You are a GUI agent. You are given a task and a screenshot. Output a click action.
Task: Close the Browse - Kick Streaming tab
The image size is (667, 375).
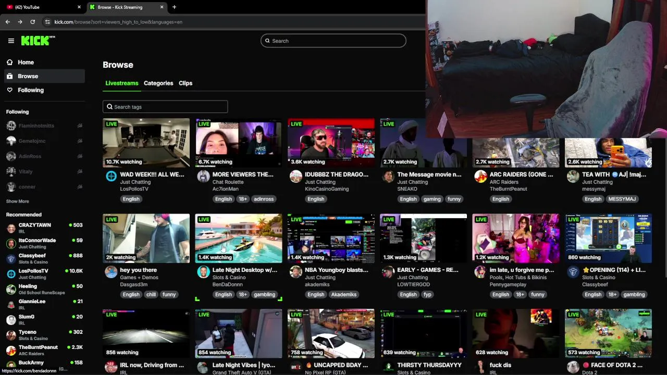click(162, 7)
